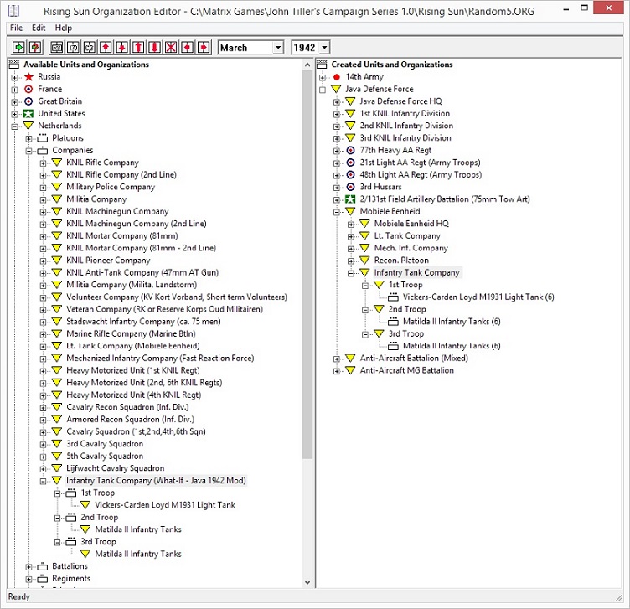Click the '(7)' toolbar button
This screenshot has height=609, width=630.
tap(73, 48)
